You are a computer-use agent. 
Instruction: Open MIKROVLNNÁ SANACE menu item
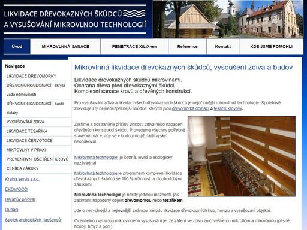[65, 46]
